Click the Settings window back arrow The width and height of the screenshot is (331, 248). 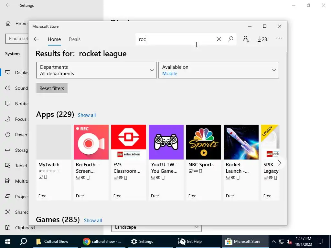pos(8,5)
